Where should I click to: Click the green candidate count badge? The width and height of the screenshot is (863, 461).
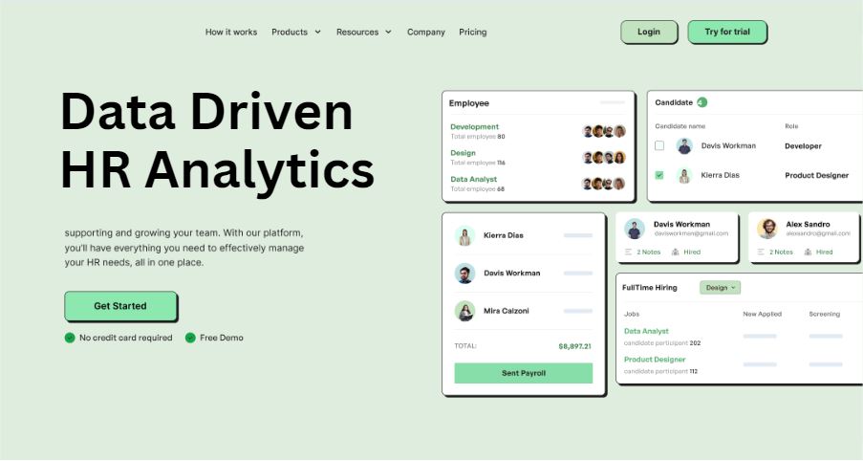point(701,102)
